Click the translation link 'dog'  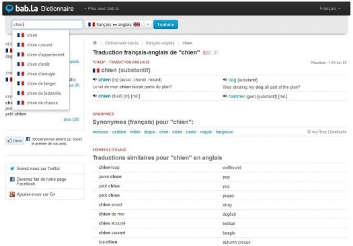[233, 80]
